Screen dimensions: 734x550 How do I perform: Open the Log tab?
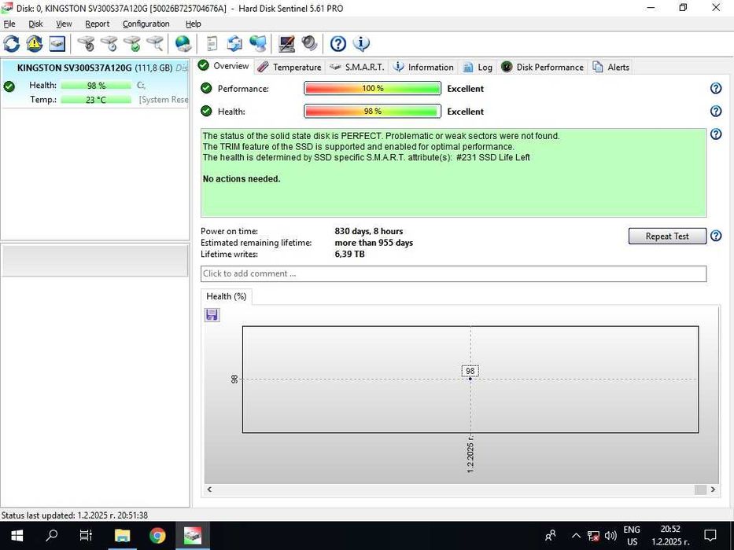point(478,68)
